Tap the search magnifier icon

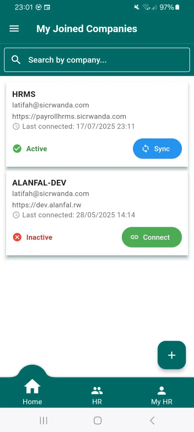pos(16,60)
